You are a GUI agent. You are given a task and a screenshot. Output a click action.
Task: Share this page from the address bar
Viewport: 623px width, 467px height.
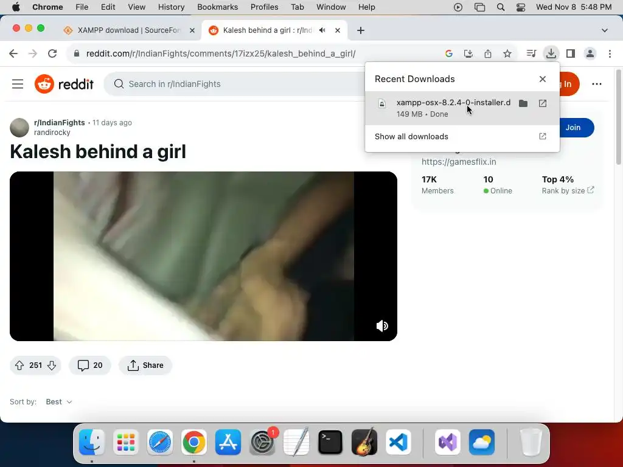(x=488, y=54)
